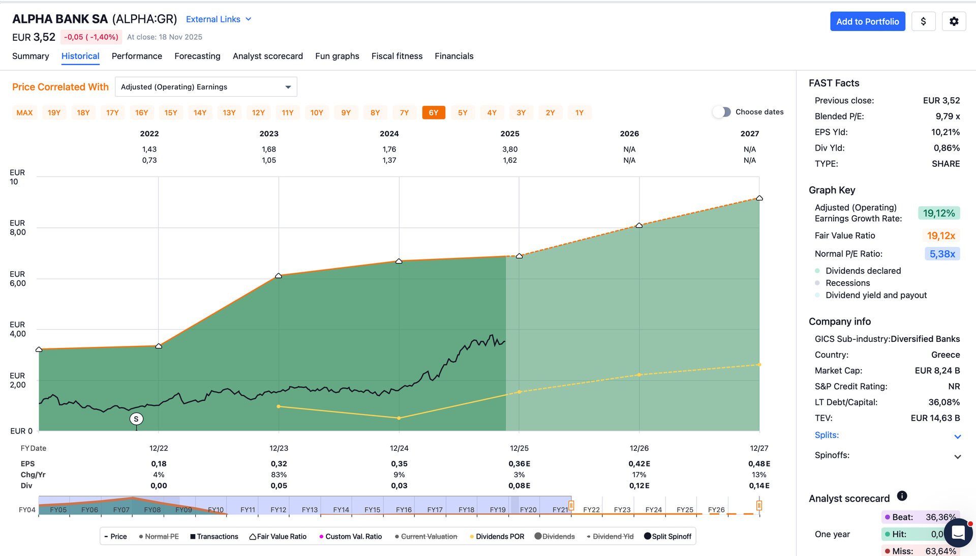Open the chat support bubble icon
Image resolution: width=976 pixels, height=556 pixels.
point(958,533)
